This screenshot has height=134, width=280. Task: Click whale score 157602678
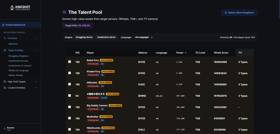pos(220,96)
